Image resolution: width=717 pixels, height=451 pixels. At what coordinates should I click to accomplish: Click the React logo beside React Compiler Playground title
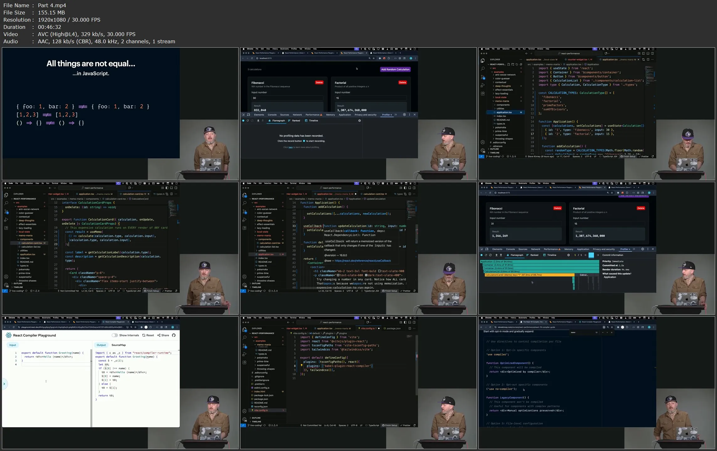(x=8, y=335)
